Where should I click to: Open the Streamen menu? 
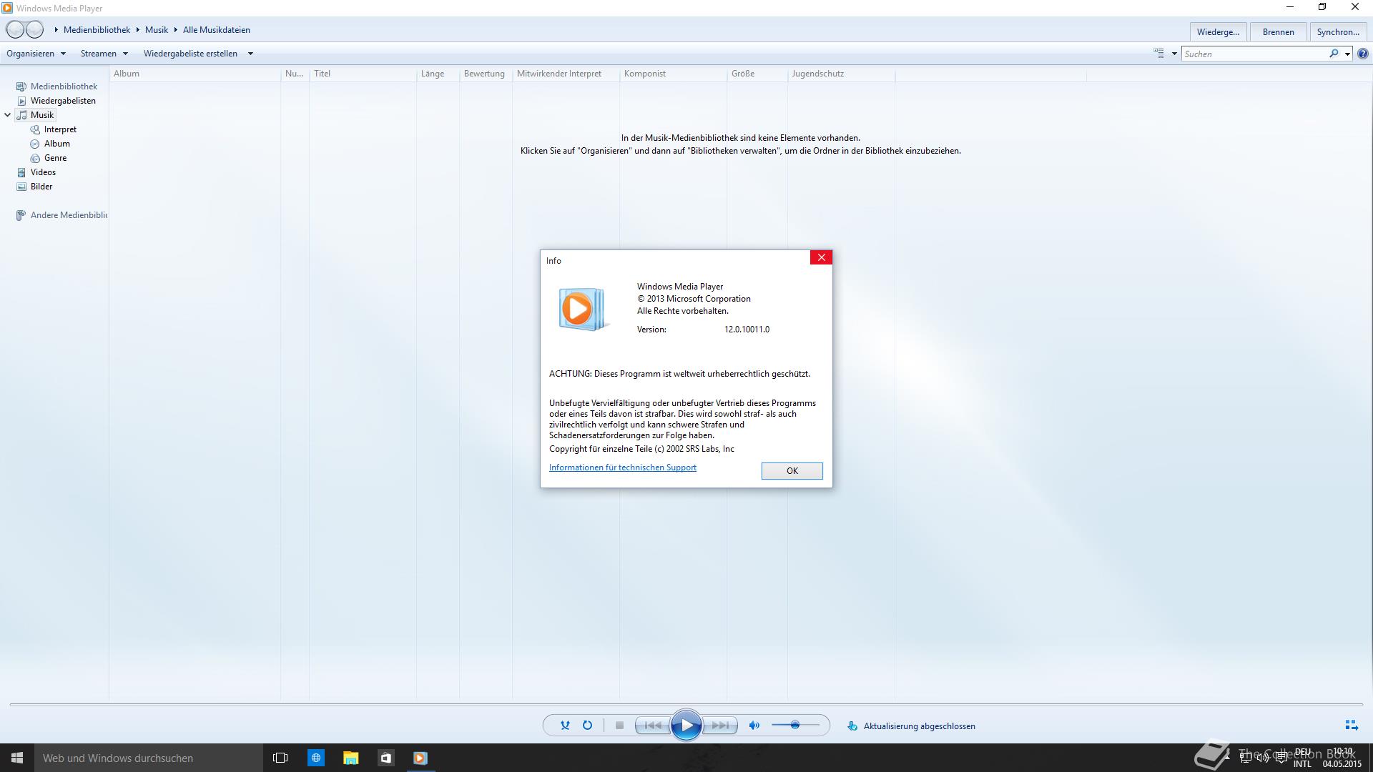(104, 54)
